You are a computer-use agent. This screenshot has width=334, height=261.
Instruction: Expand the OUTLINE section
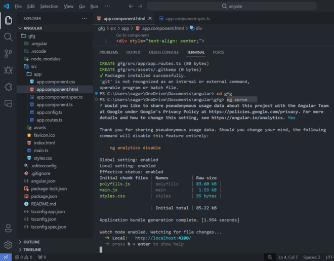point(31,242)
